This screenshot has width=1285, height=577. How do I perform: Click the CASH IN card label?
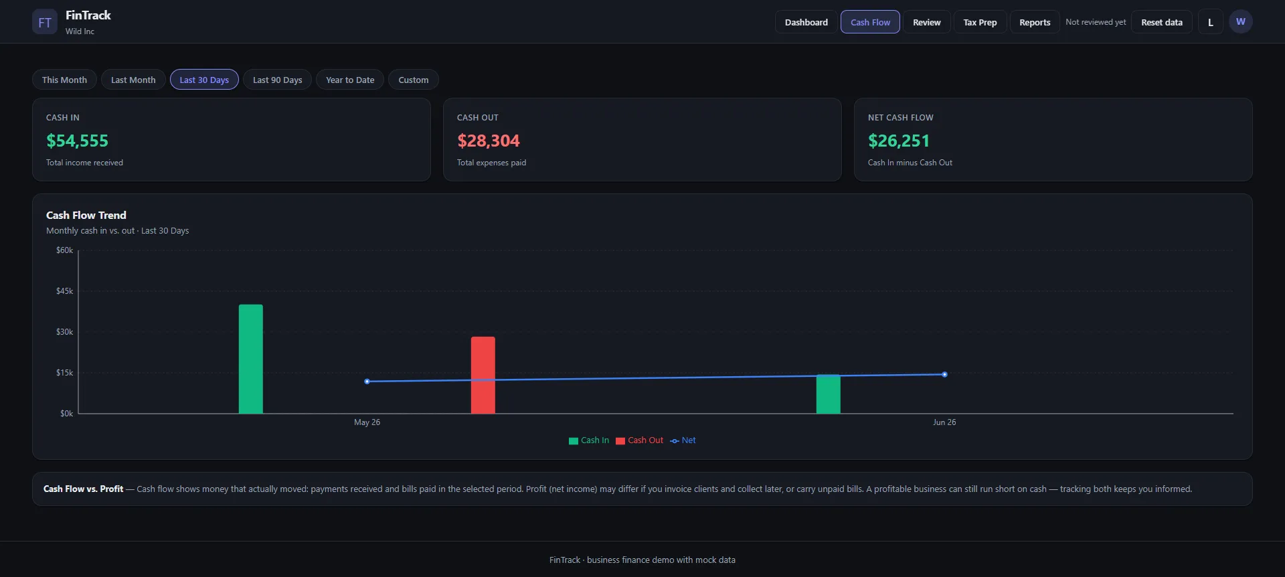[x=62, y=118]
